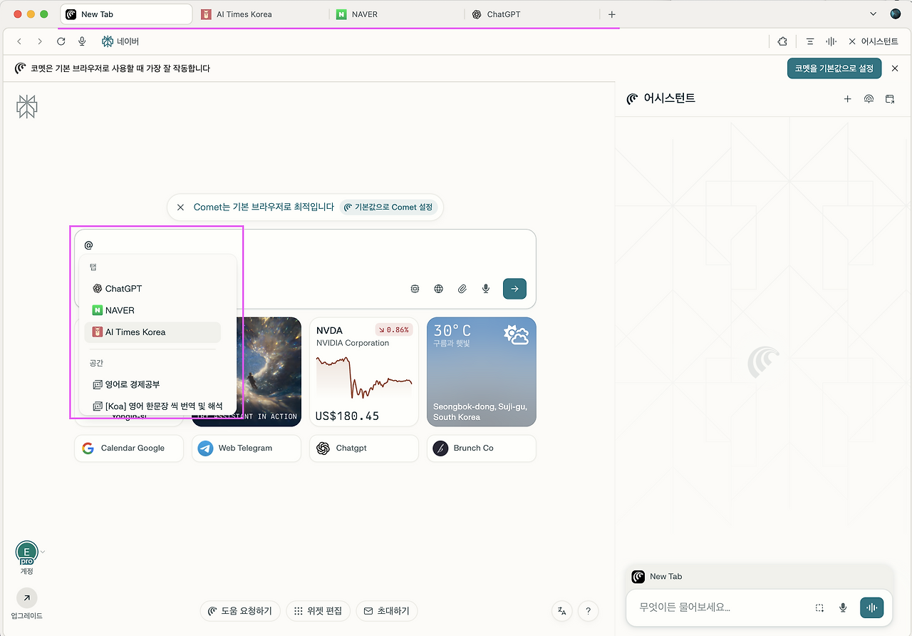Select the 영어로 경제공부 space

click(152, 384)
